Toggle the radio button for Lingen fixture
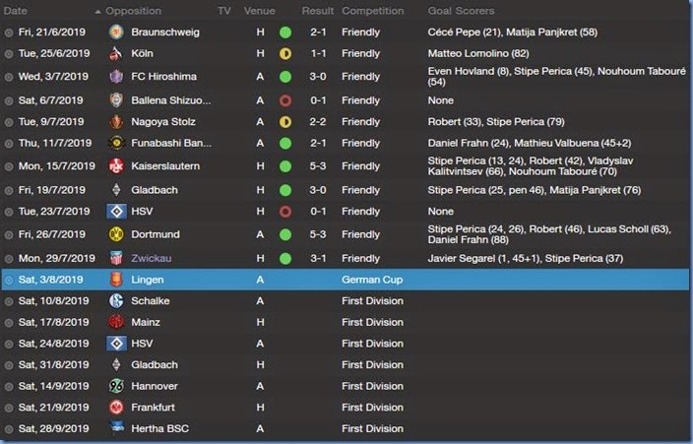693x444 pixels. (x=9, y=280)
